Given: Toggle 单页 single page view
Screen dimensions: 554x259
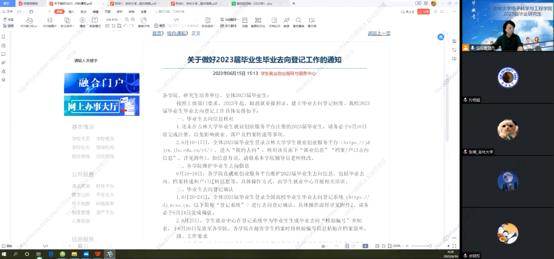Looking at the screenshot, I should tap(160, 26).
